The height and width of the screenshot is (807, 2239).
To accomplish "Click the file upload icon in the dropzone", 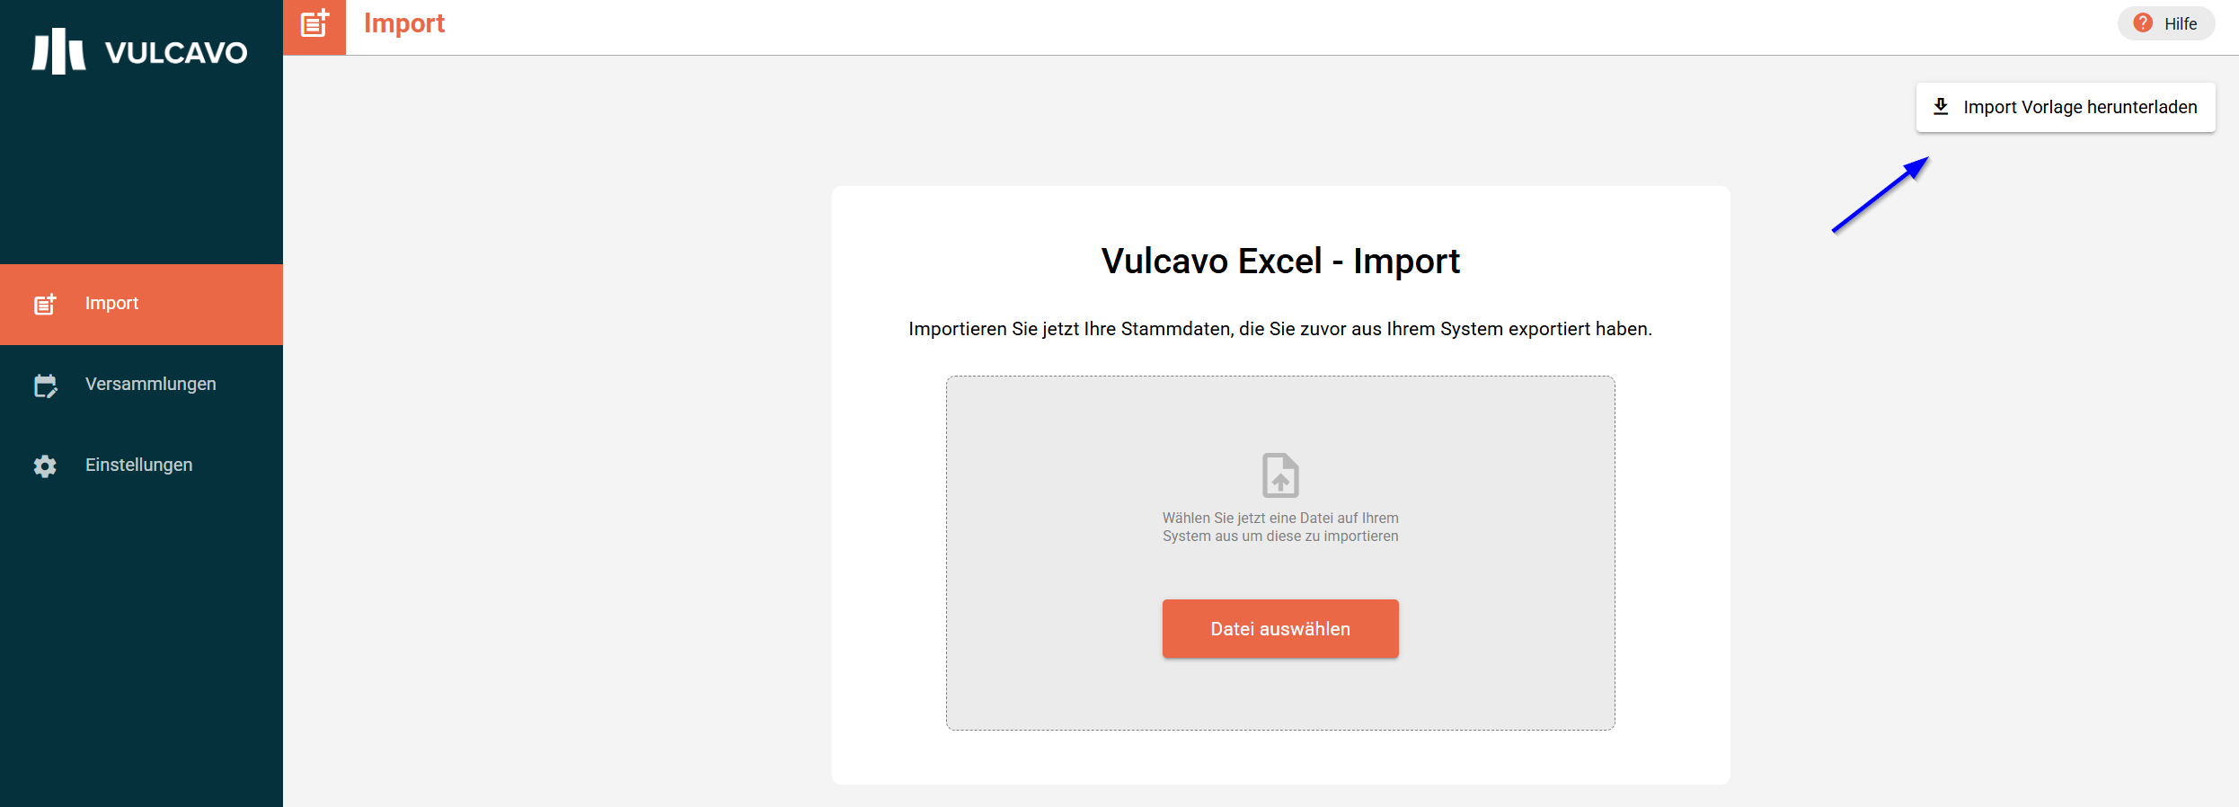I will coord(1280,474).
